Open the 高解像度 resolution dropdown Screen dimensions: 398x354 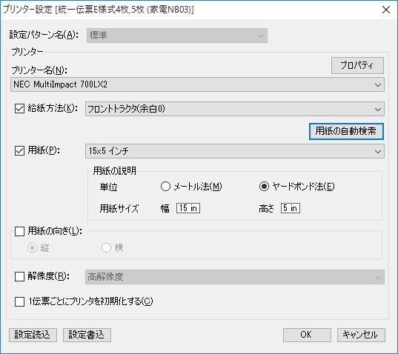point(234,277)
